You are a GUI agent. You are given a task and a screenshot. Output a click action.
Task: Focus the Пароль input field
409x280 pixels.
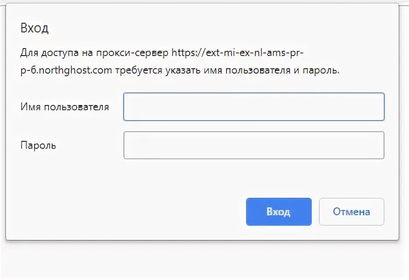click(x=254, y=145)
